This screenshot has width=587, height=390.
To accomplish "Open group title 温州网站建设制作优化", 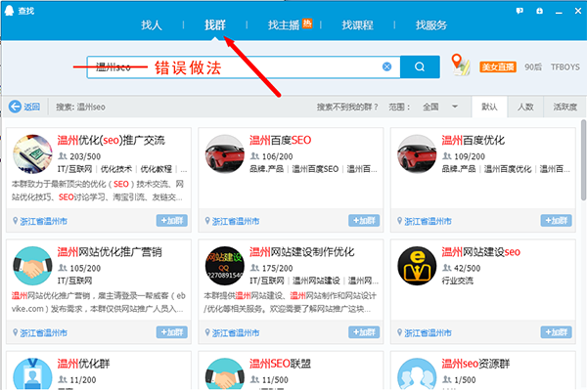I will [301, 252].
